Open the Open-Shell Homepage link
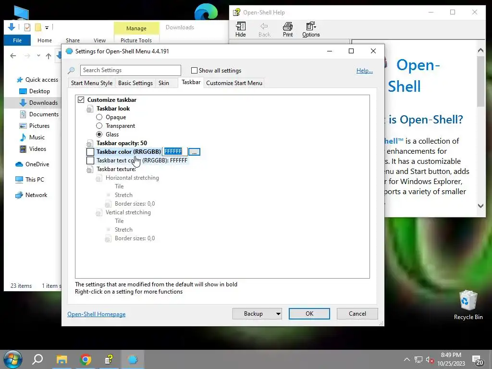The height and width of the screenshot is (369, 492). point(96,314)
